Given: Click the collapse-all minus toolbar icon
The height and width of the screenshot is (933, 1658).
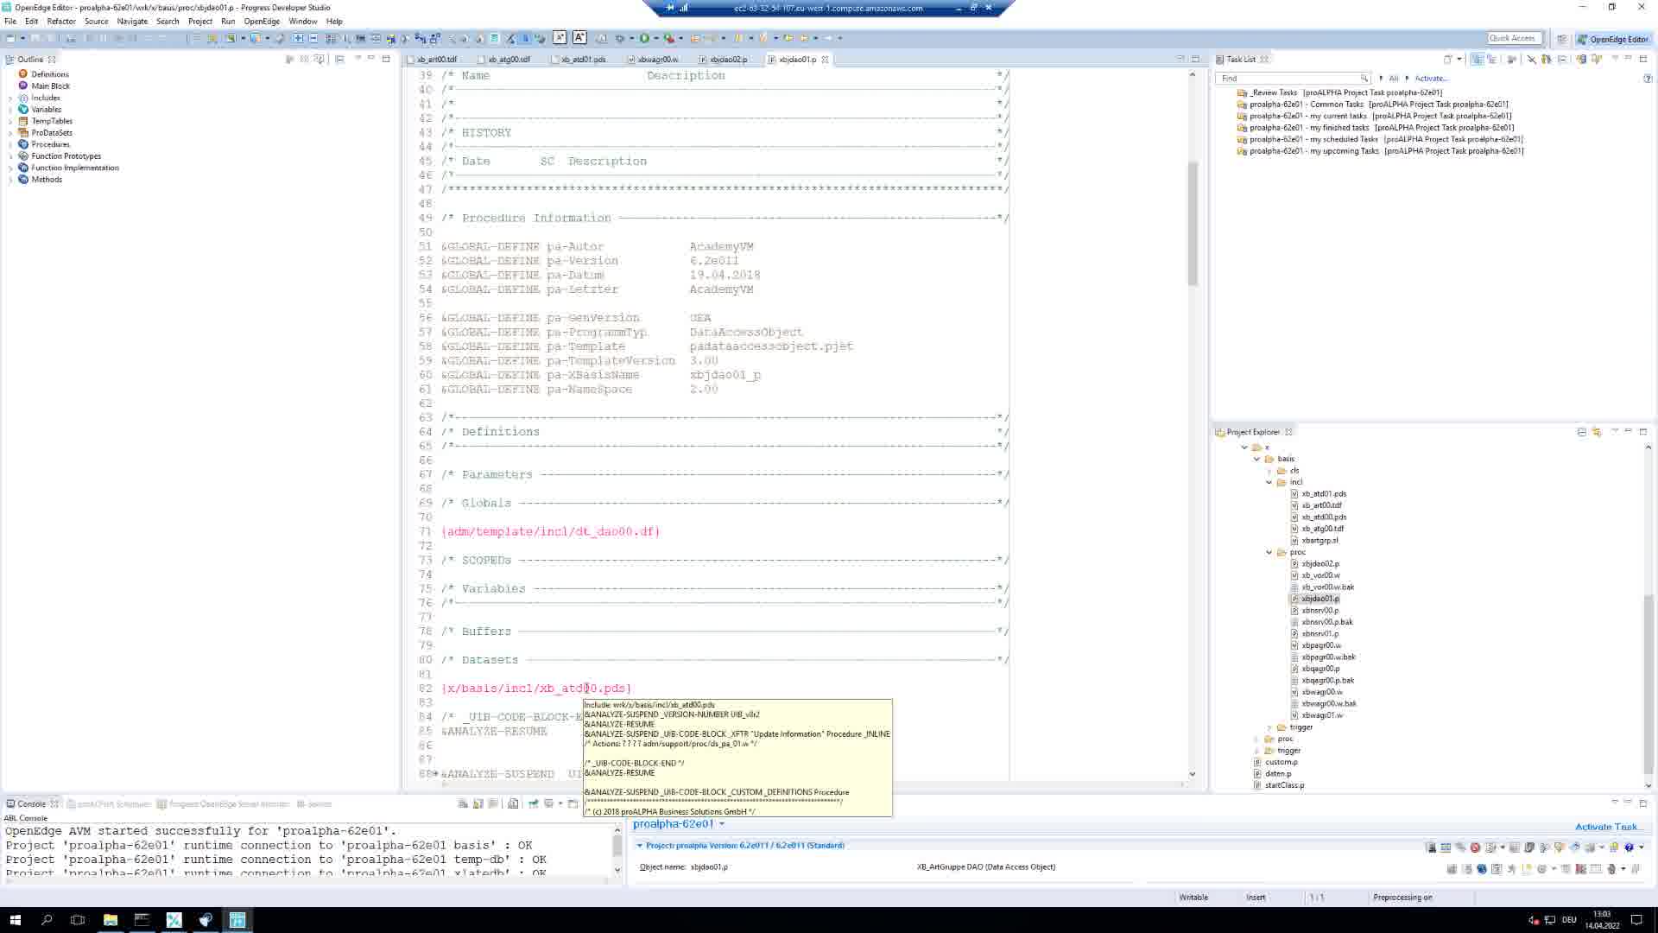Looking at the screenshot, I should (313, 38).
